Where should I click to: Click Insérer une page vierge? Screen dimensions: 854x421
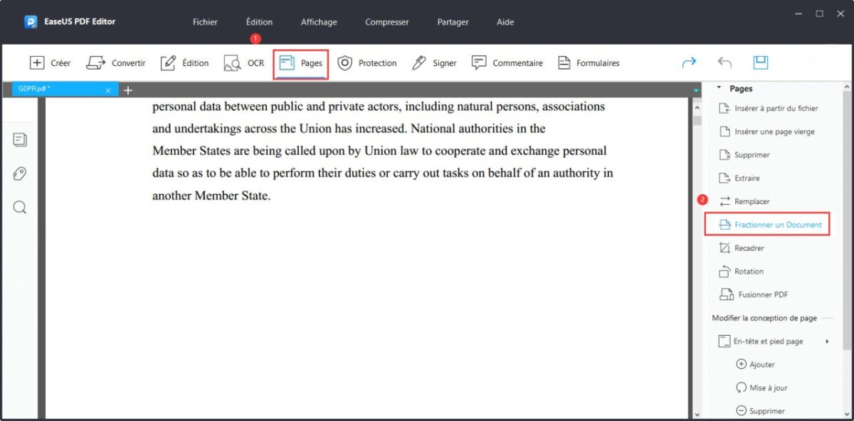pyautogui.click(x=766, y=132)
